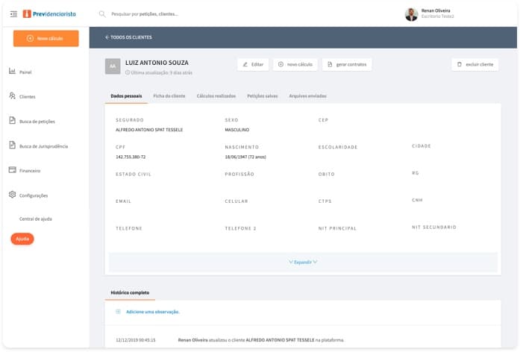Expand personal data with Expandir
Image resolution: width=520 pixels, height=352 pixels.
[303, 263]
